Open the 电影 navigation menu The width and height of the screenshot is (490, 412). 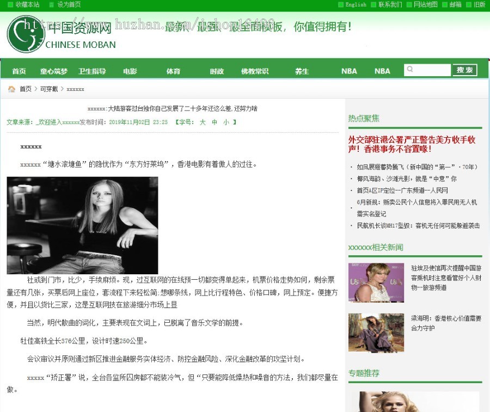click(130, 70)
